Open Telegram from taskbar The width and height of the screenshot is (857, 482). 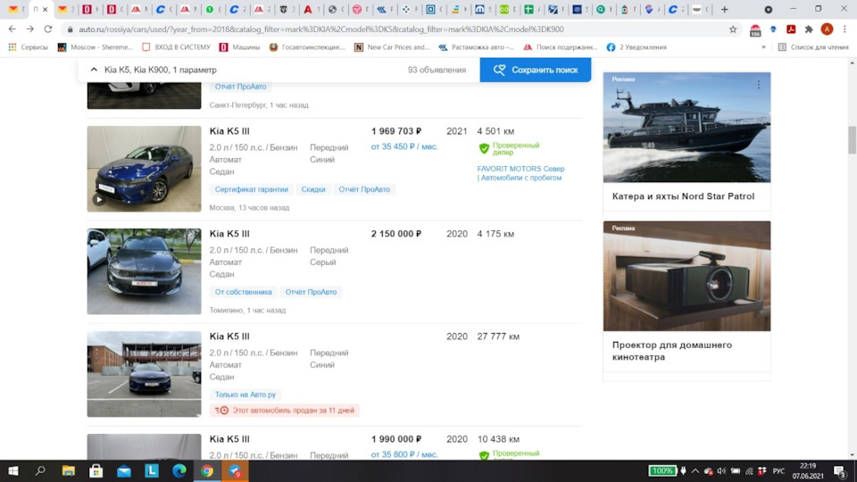pyautogui.click(x=235, y=470)
